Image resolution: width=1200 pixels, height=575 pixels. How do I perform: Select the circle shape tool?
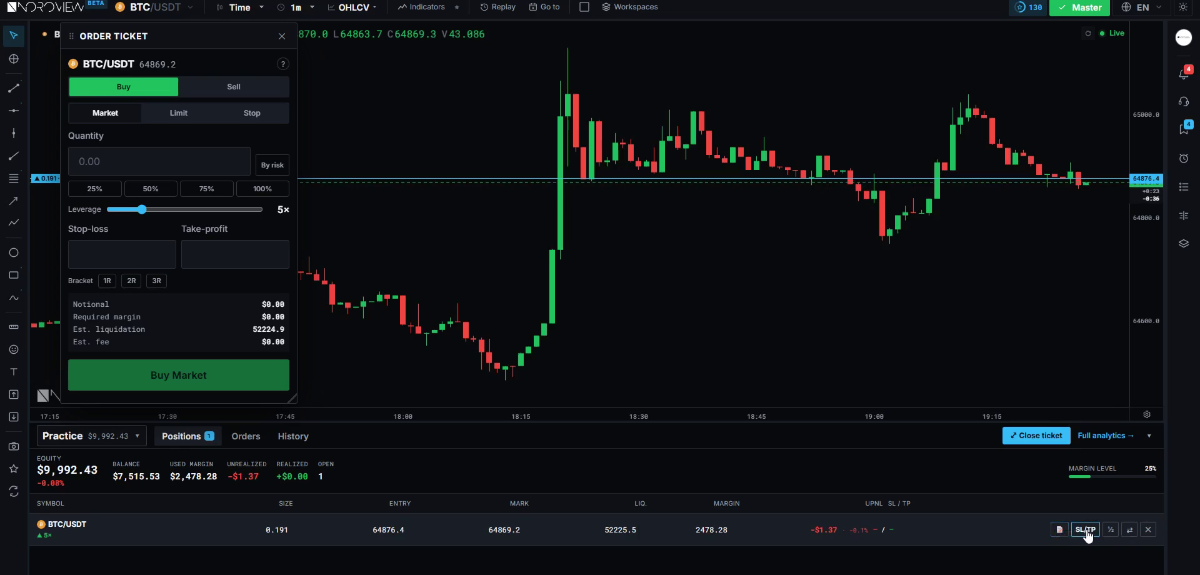click(x=14, y=252)
